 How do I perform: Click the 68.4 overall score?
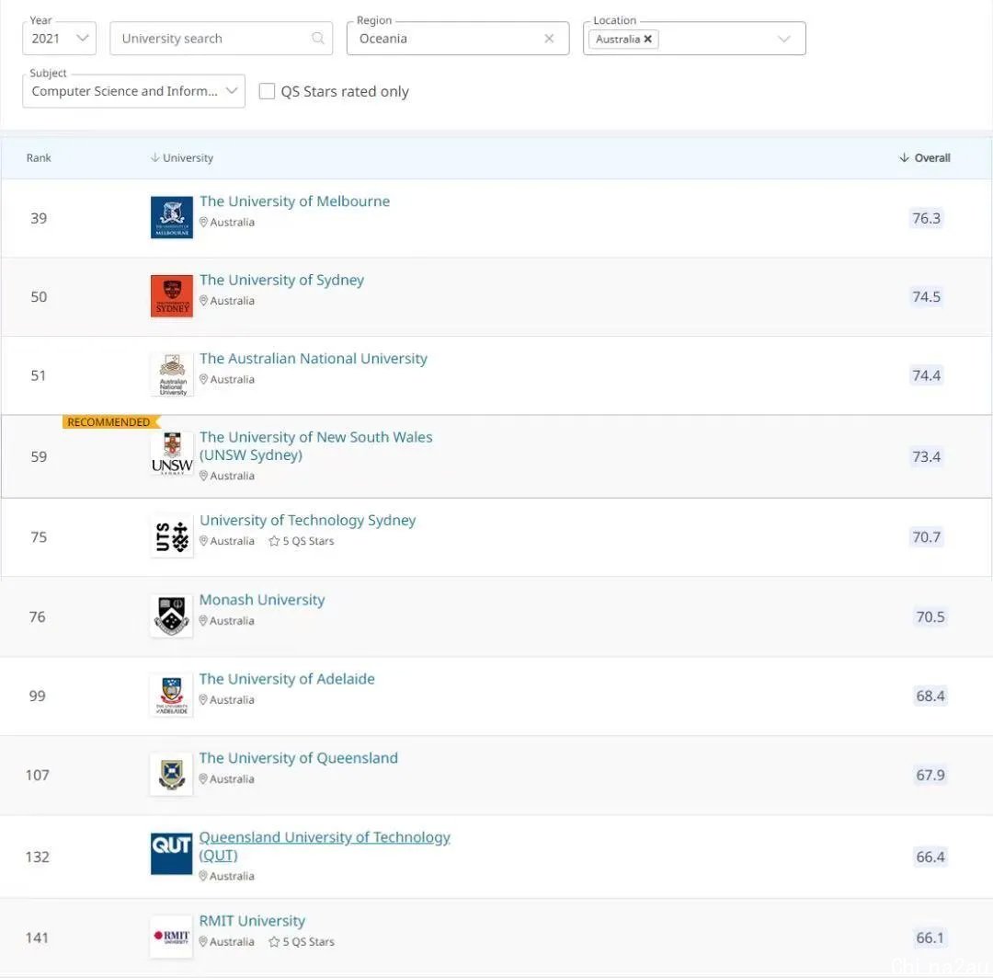pos(930,696)
